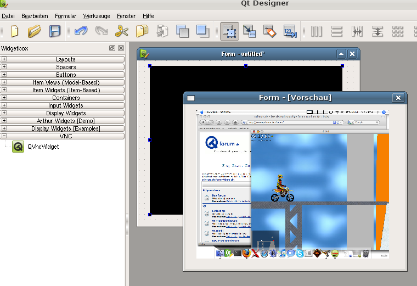The image size is (417, 286).
Task: Expand the Layouts category
Action: tap(4, 59)
